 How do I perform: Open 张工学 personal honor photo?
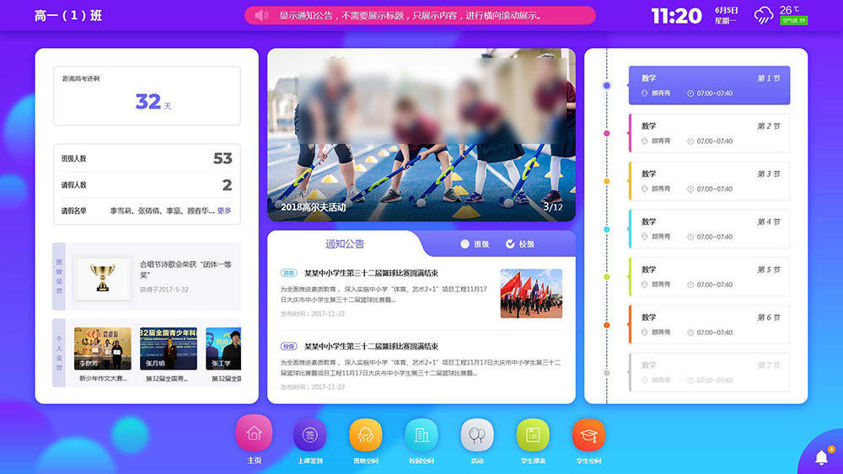223,349
